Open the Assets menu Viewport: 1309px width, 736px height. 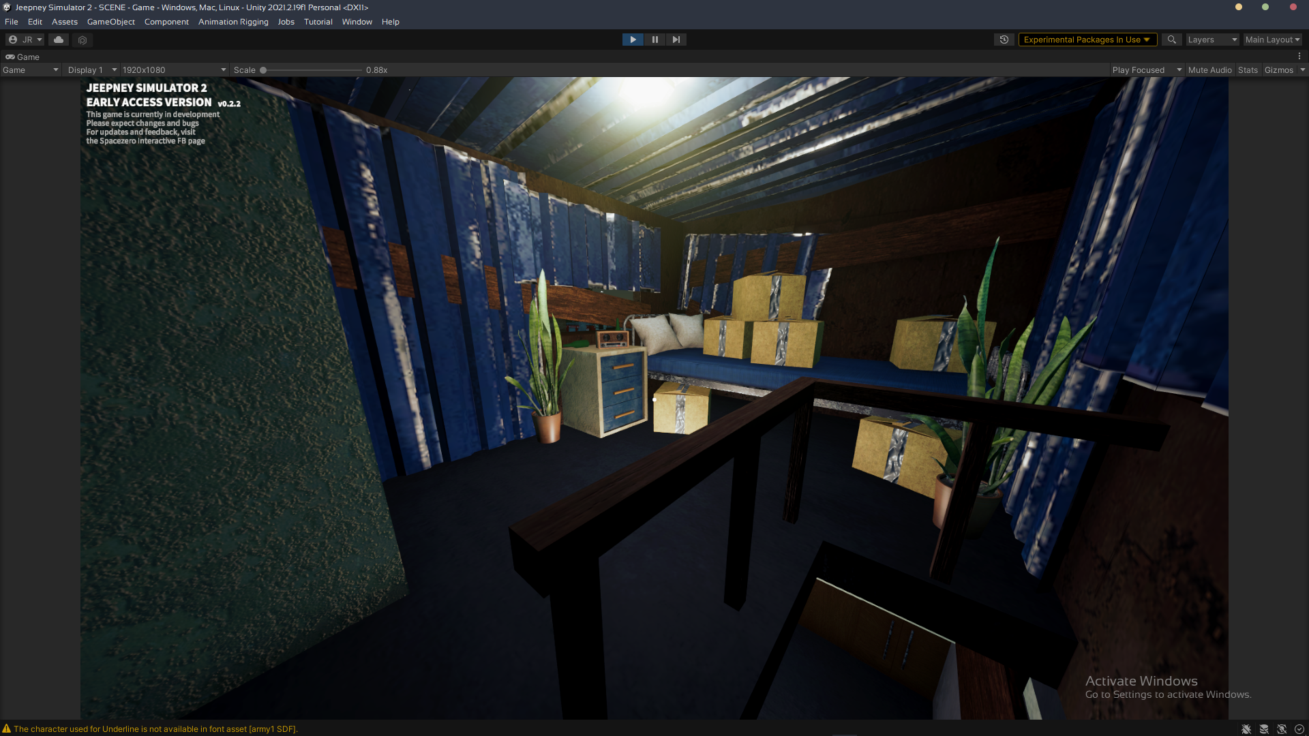(x=65, y=22)
